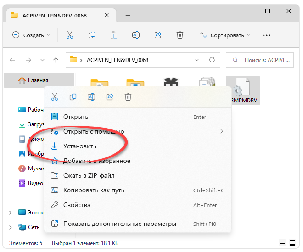Screen dimensions: 303x252
Task: Choose Сжать в ZIP-файл
Action: [x=138, y=175]
